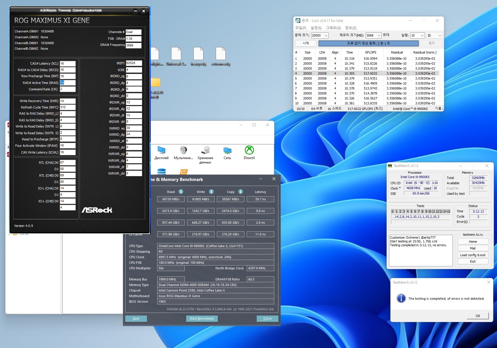The width and height of the screenshot is (497, 348).
Task: Open the DirectX icon
Action: (249, 153)
